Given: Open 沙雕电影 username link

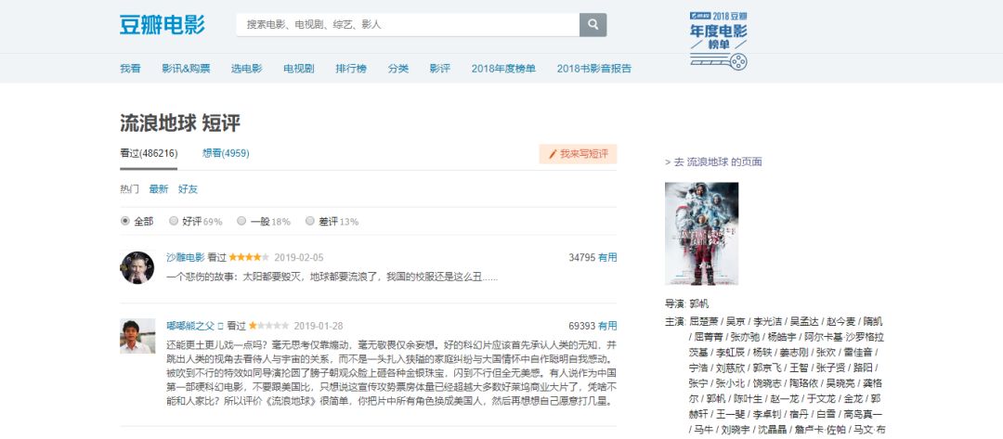Looking at the screenshot, I should click(186, 257).
